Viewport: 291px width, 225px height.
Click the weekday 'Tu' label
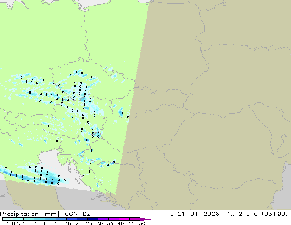170,214
